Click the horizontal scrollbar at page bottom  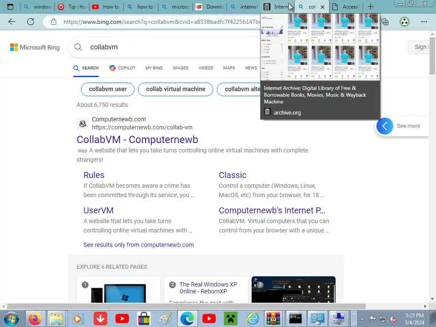coord(186,307)
